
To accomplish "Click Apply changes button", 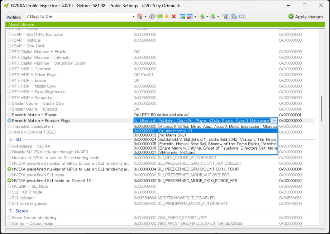I will point(306,17).
